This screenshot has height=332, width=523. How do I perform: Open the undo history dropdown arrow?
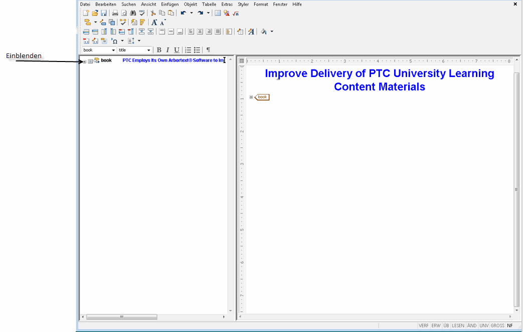192,13
